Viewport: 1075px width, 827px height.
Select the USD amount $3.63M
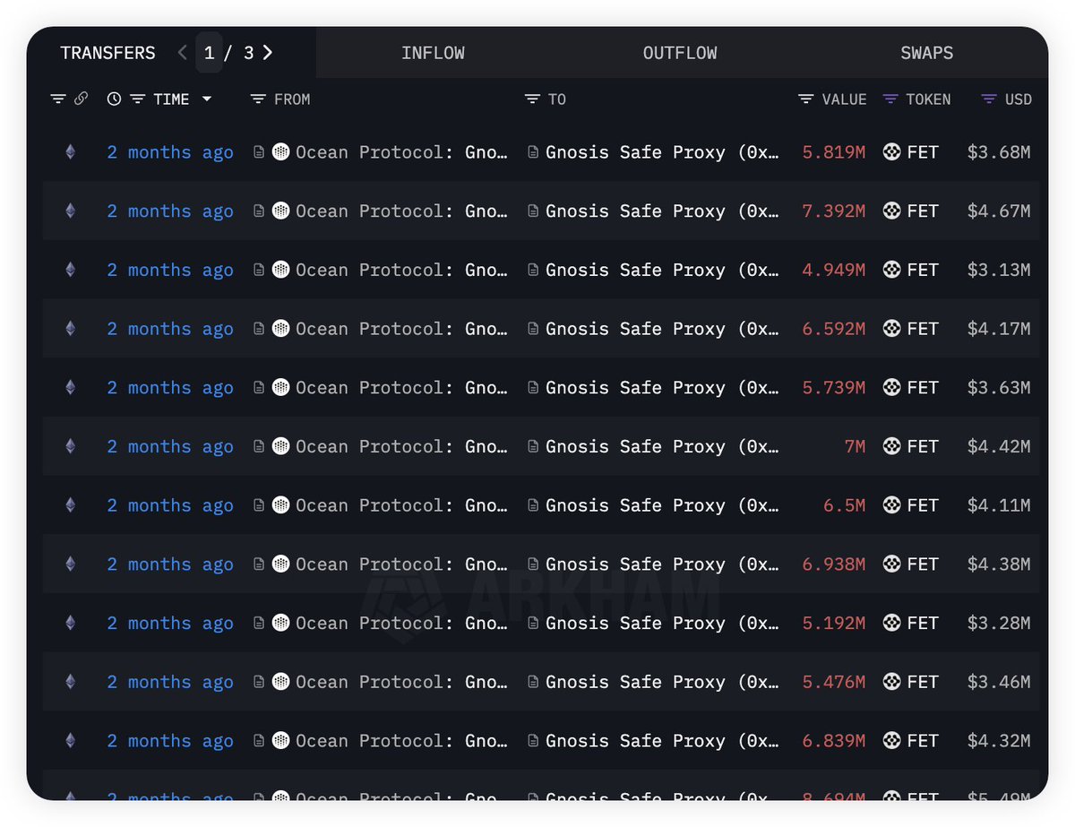point(999,388)
